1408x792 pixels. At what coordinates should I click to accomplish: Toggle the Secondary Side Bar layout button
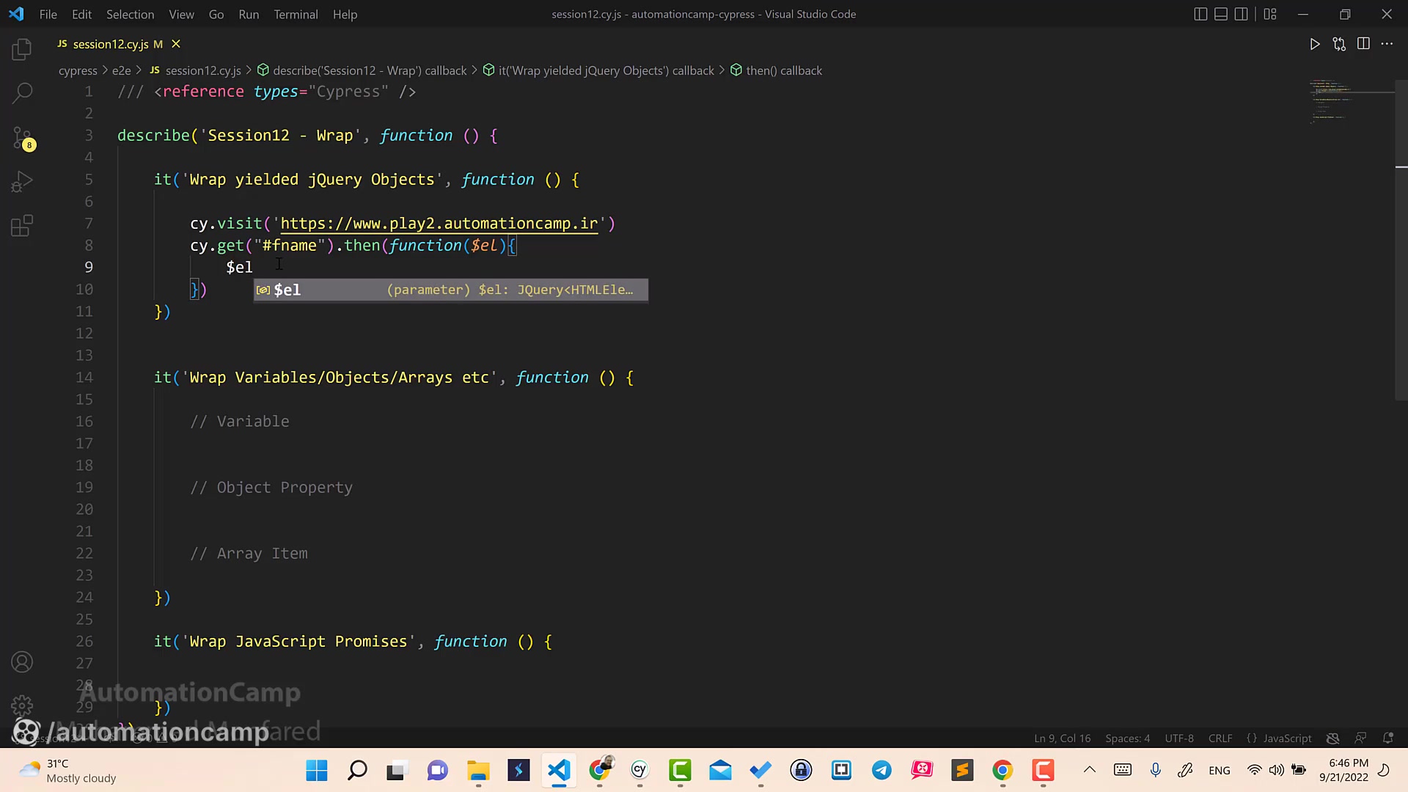[1241, 14]
